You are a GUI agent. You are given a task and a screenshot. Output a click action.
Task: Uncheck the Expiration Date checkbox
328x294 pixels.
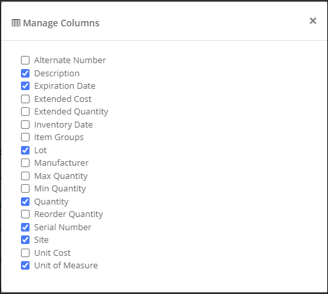point(26,86)
